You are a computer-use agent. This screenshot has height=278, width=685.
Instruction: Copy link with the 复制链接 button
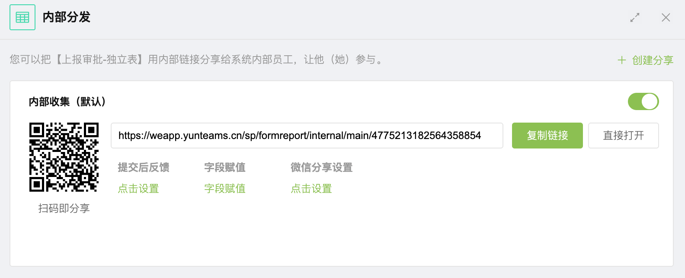coord(547,136)
